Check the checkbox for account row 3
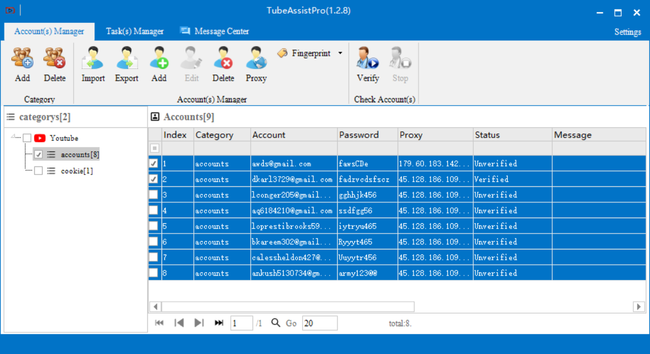Viewport: 650px width, 354px height. tap(154, 194)
